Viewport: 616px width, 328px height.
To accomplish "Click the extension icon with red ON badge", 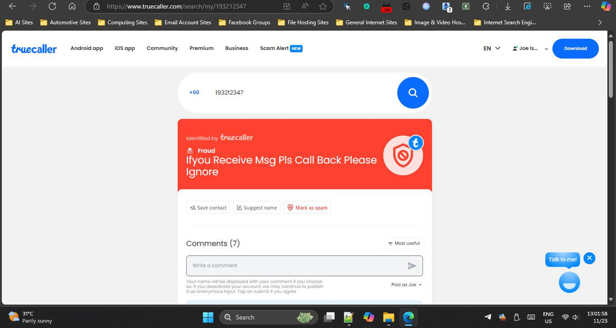I will tap(386, 7).
